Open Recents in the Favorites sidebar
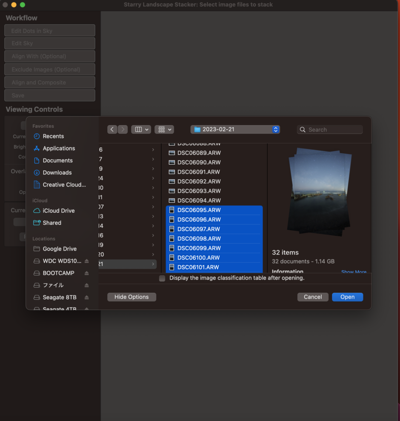This screenshot has width=400, height=421. point(53,136)
